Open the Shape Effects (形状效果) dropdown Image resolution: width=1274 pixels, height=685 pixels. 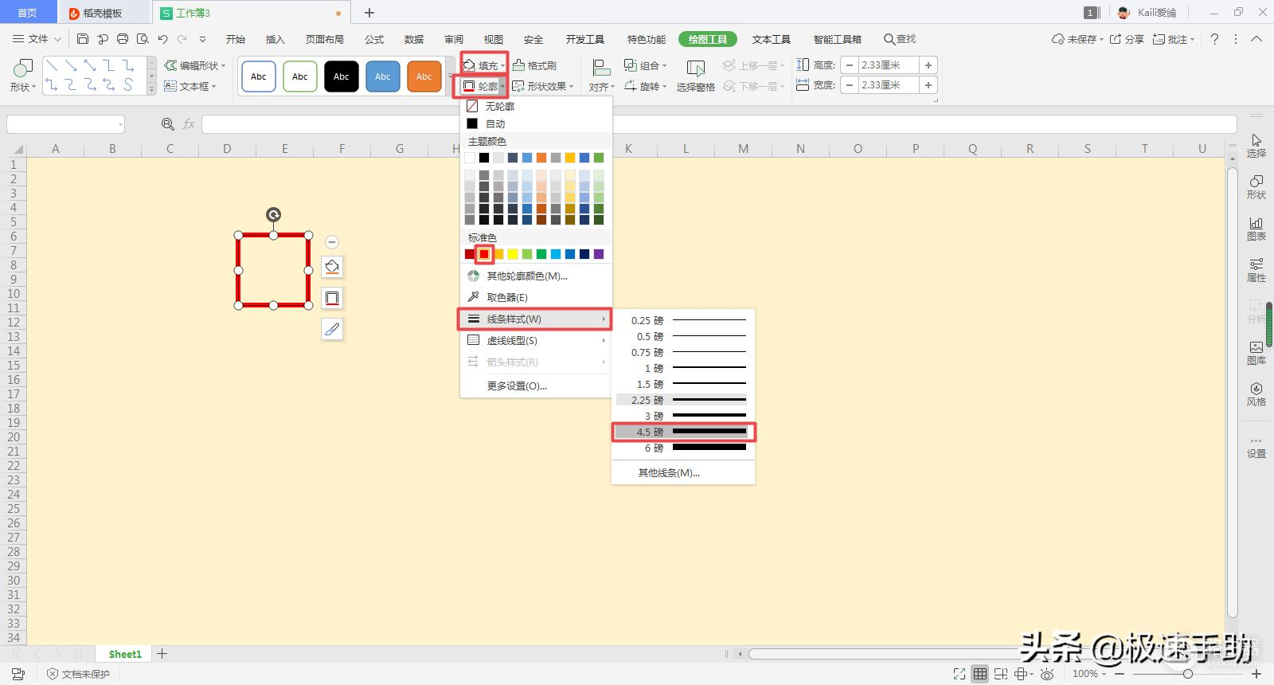543,86
